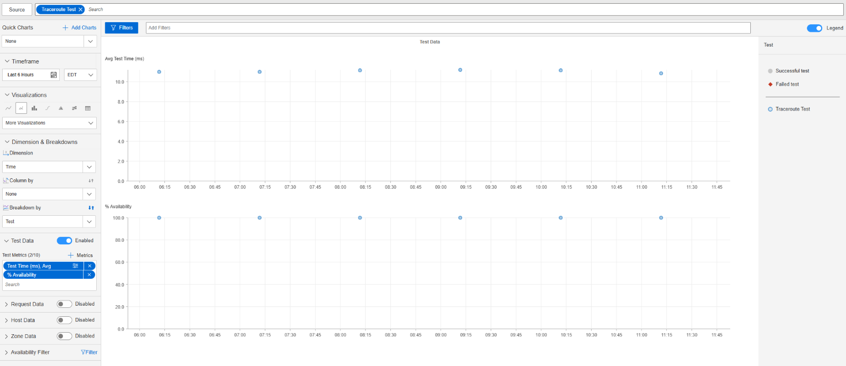The height and width of the screenshot is (366, 846).
Task: Remove the % Availability metric
Action: tap(90, 275)
